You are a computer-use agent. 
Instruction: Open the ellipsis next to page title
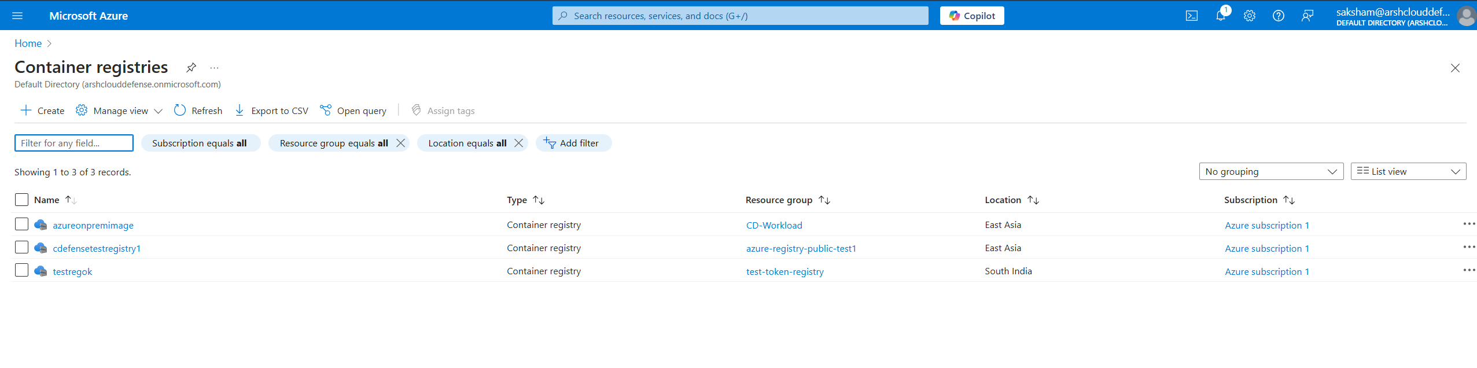coord(215,68)
